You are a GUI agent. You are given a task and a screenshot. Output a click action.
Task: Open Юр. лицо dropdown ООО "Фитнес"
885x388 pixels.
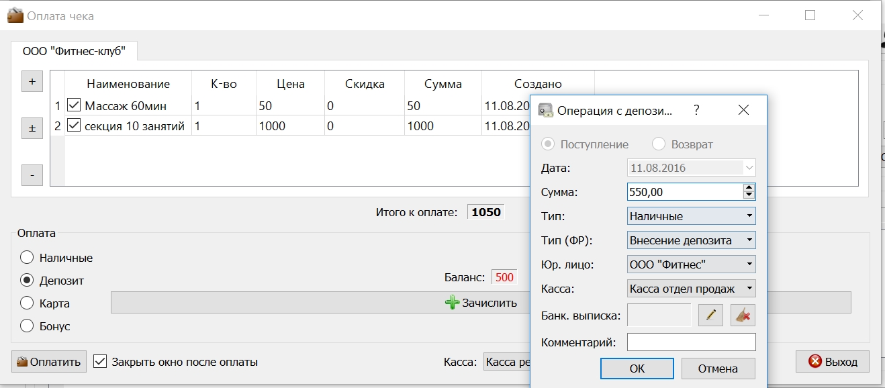click(692, 264)
